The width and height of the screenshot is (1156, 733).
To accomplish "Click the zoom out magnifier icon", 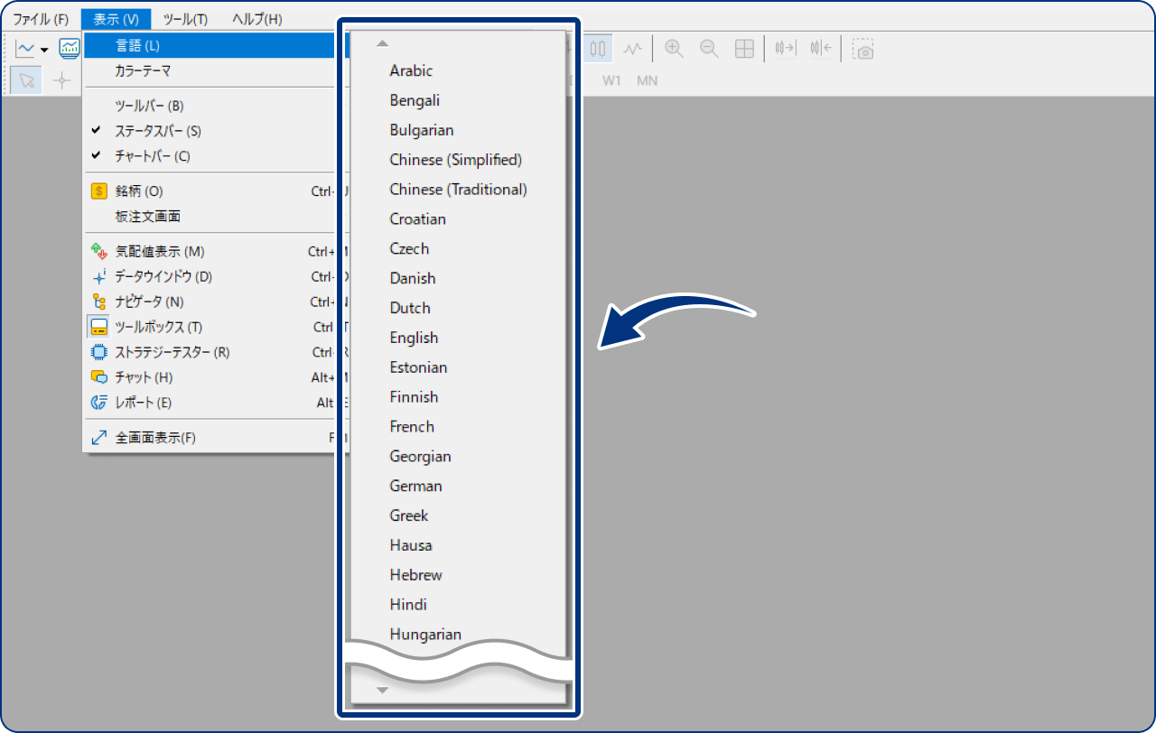I will 709,49.
